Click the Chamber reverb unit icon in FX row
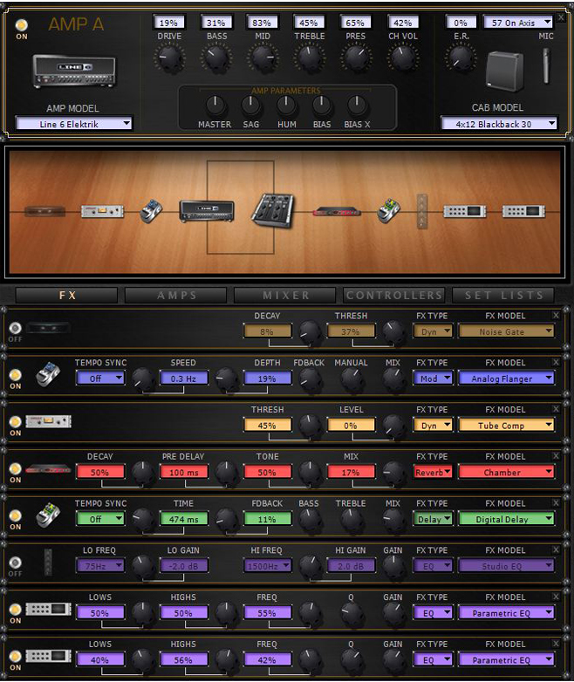574x682 pixels. (48, 469)
